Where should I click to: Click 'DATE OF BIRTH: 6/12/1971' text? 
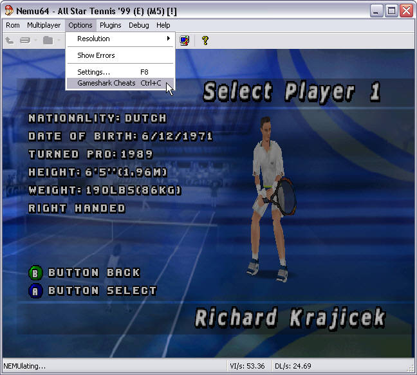120,136
